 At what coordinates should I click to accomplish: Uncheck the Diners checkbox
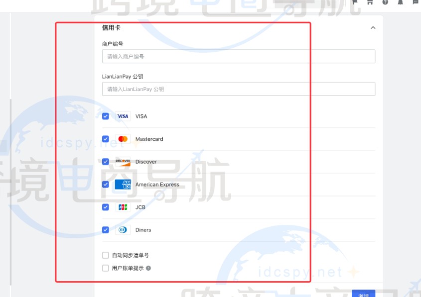coord(105,230)
